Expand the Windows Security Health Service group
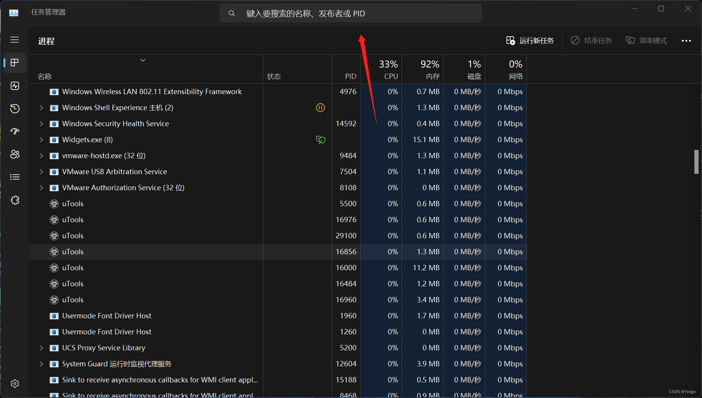 (x=41, y=124)
